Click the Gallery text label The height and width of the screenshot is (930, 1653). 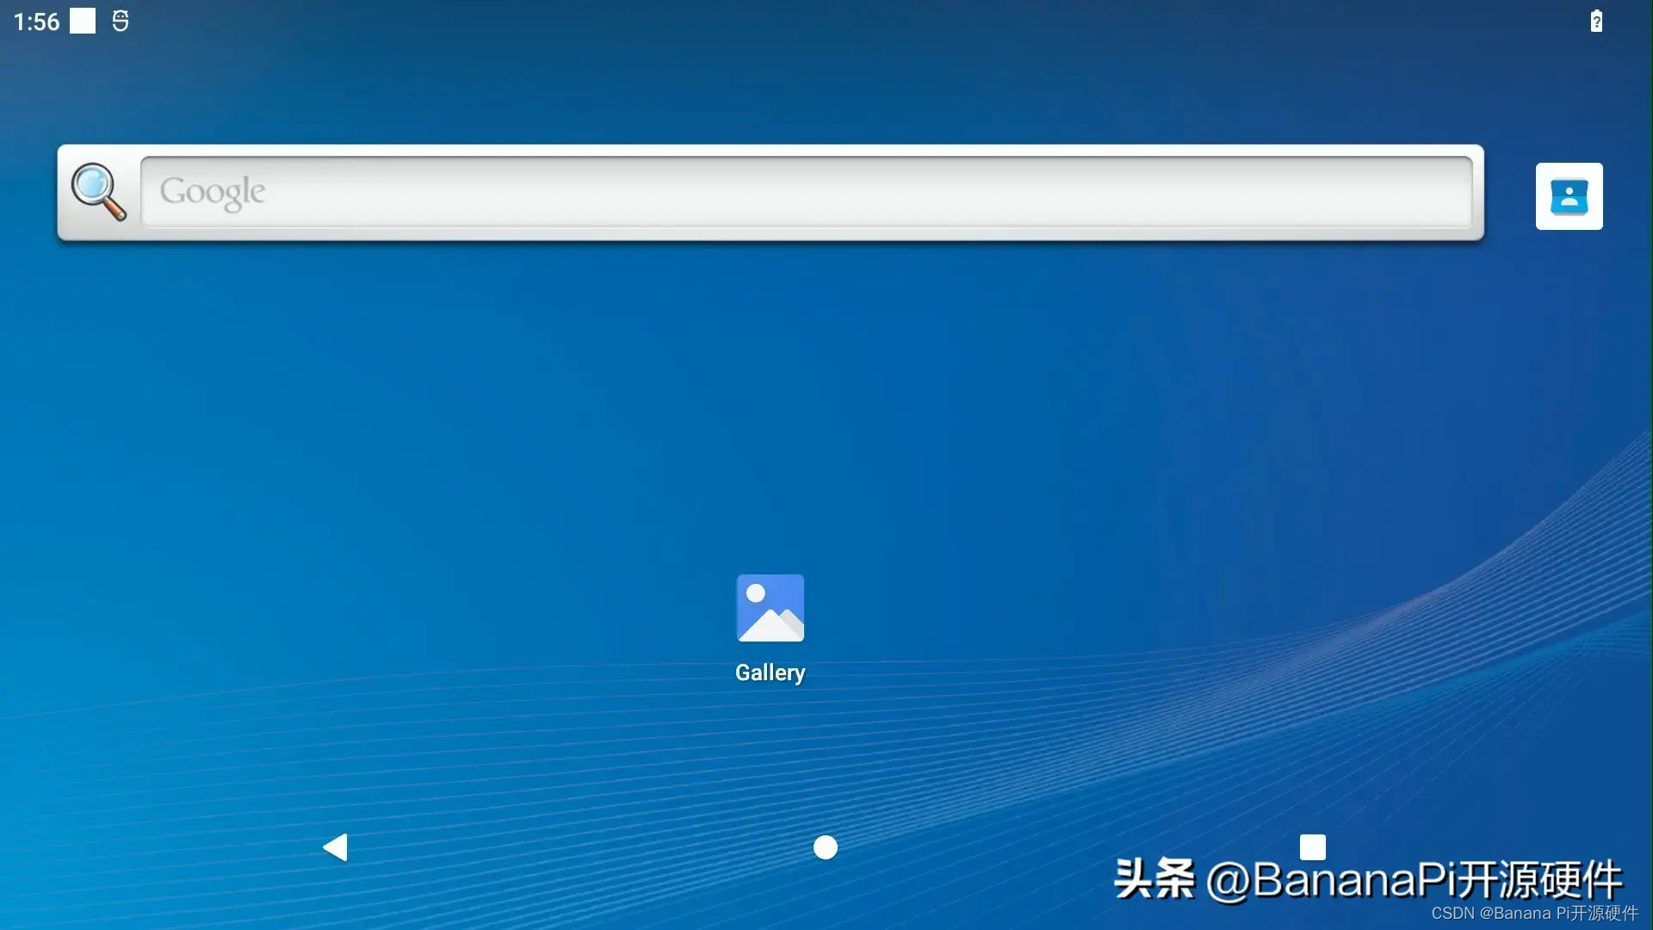pyautogui.click(x=770, y=673)
